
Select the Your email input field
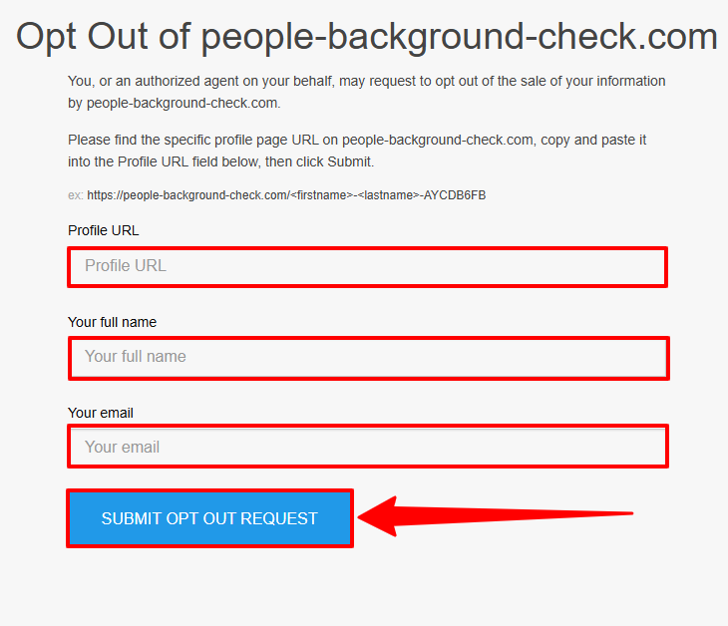click(368, 446)
